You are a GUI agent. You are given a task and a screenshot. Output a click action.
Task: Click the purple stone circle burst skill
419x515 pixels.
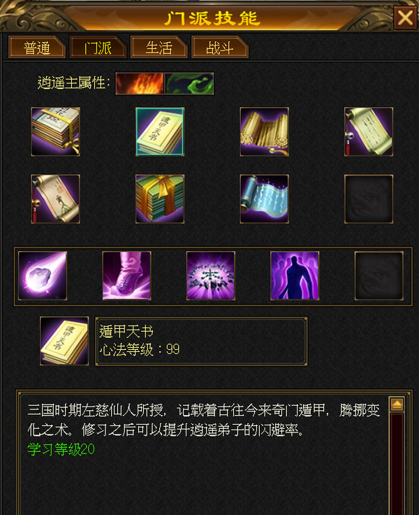[x=211, y=276]
